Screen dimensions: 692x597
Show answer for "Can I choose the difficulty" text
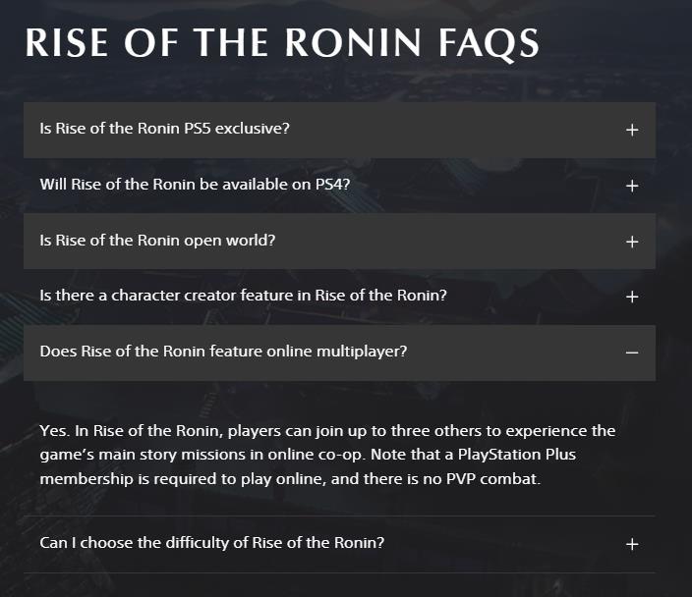[211, 542]
